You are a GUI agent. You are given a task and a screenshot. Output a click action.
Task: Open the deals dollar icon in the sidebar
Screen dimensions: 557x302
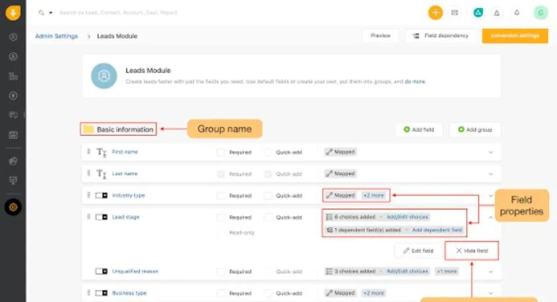click(x=13, y=95)
